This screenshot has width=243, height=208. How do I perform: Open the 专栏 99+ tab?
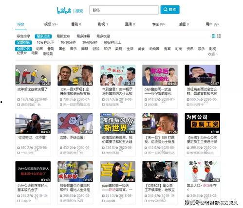click(x=159, y=24)
